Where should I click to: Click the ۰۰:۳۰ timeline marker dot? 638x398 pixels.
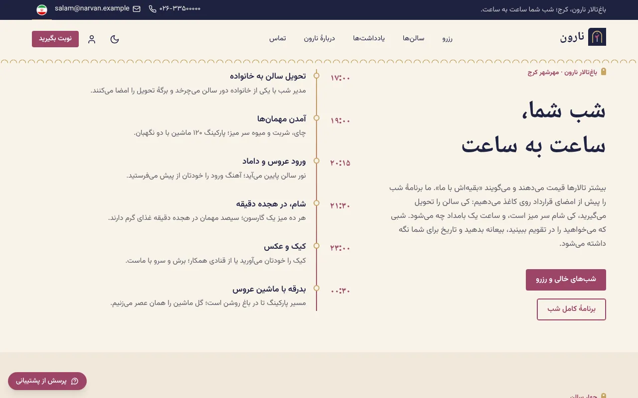[x=317, y=288]
